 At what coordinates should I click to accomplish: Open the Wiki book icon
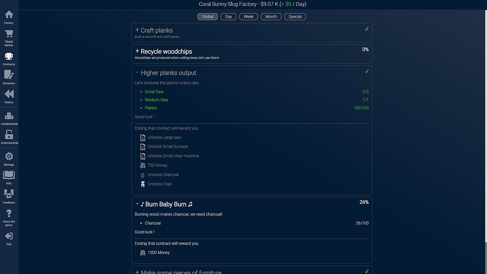click(9, 175)
